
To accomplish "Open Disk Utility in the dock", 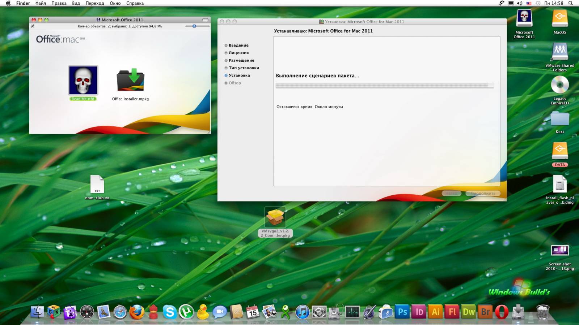I will tap(335, 312).
